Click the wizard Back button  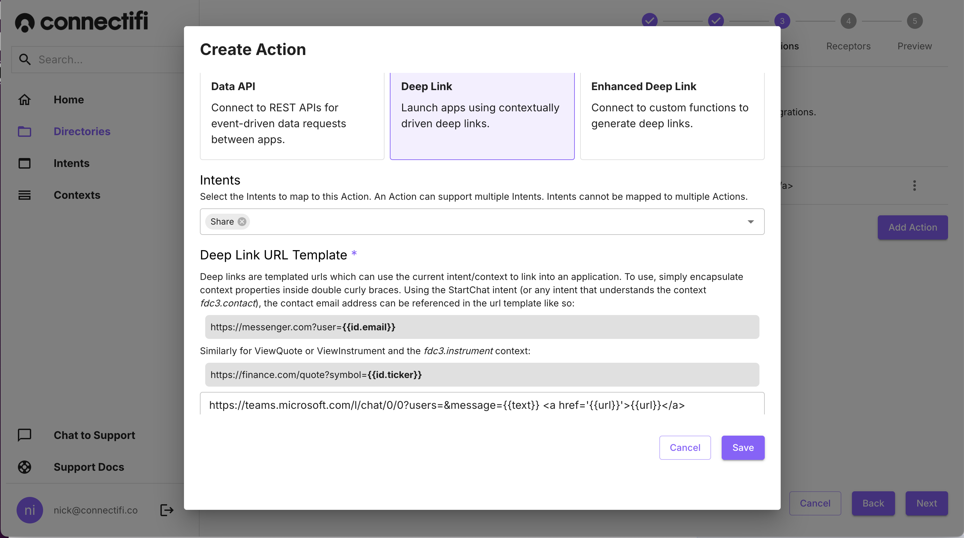pos(873,503)
